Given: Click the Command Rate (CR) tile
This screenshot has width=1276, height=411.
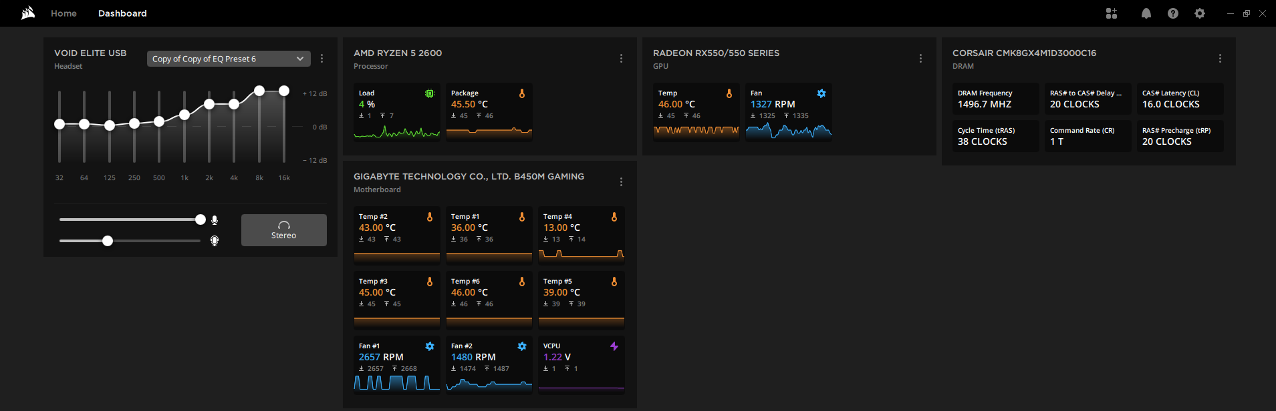Looking at the screenshot, I should [1088, 136].
